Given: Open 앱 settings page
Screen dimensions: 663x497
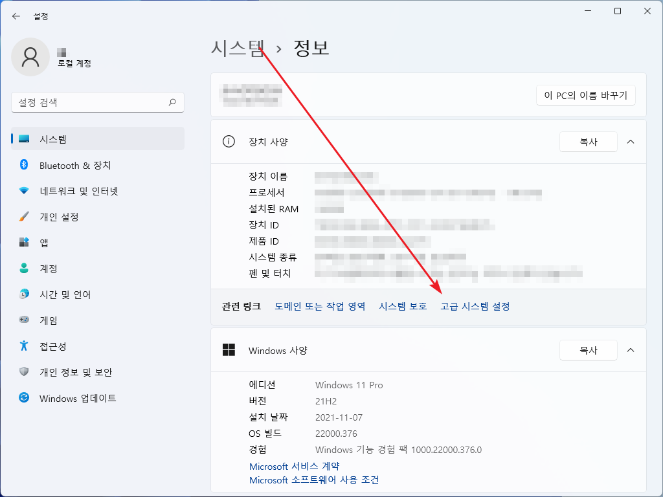Looking at the screenshot, I should pos(98,242).
